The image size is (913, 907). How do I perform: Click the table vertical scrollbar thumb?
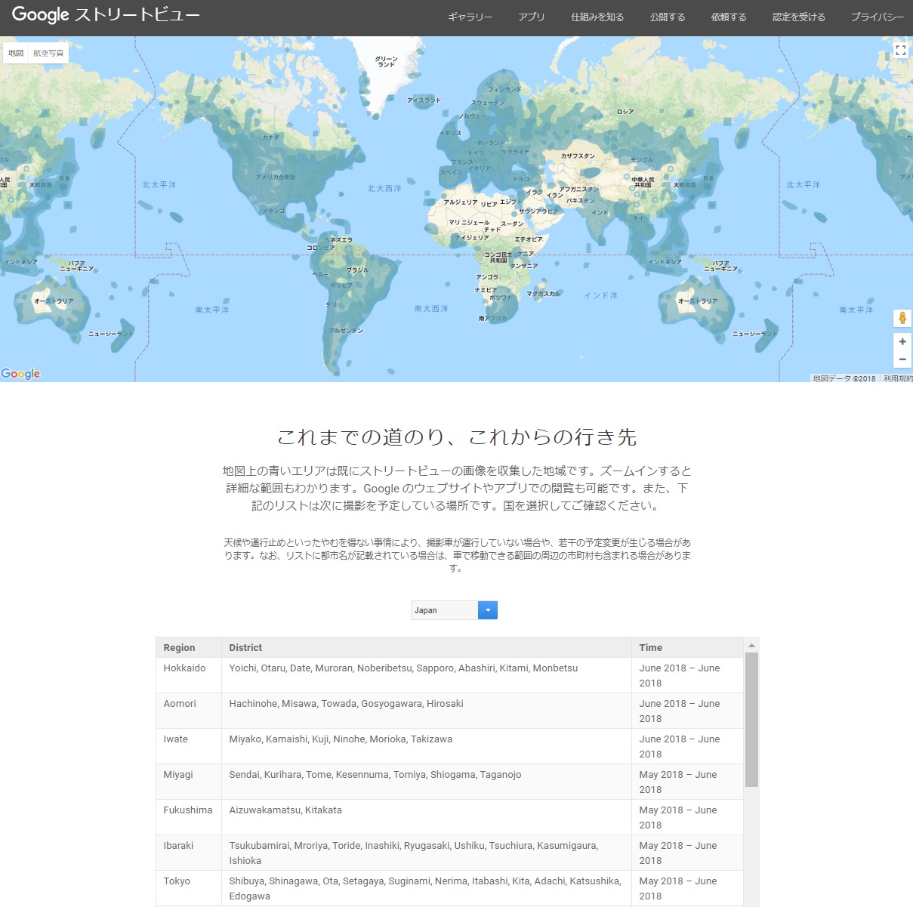(x=751, y=720)
